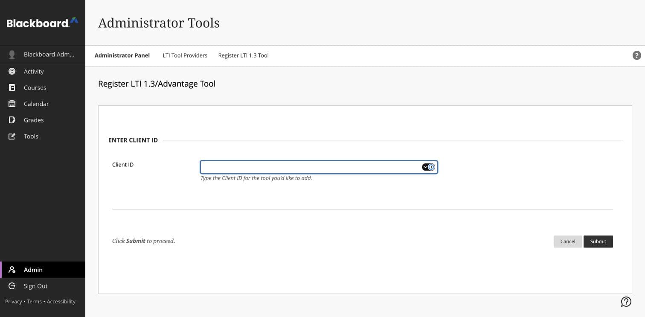Open the chat support help icon
The height and width of the screenshot is (317, 645).
pos(626,302)
